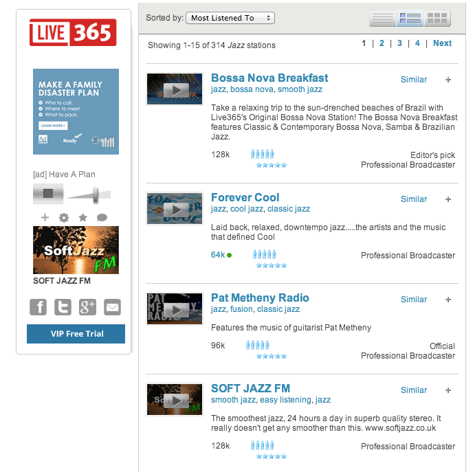The image size is (473, 472).
Task: Open the Sorted by dropdown
Action: click(230, 18)
